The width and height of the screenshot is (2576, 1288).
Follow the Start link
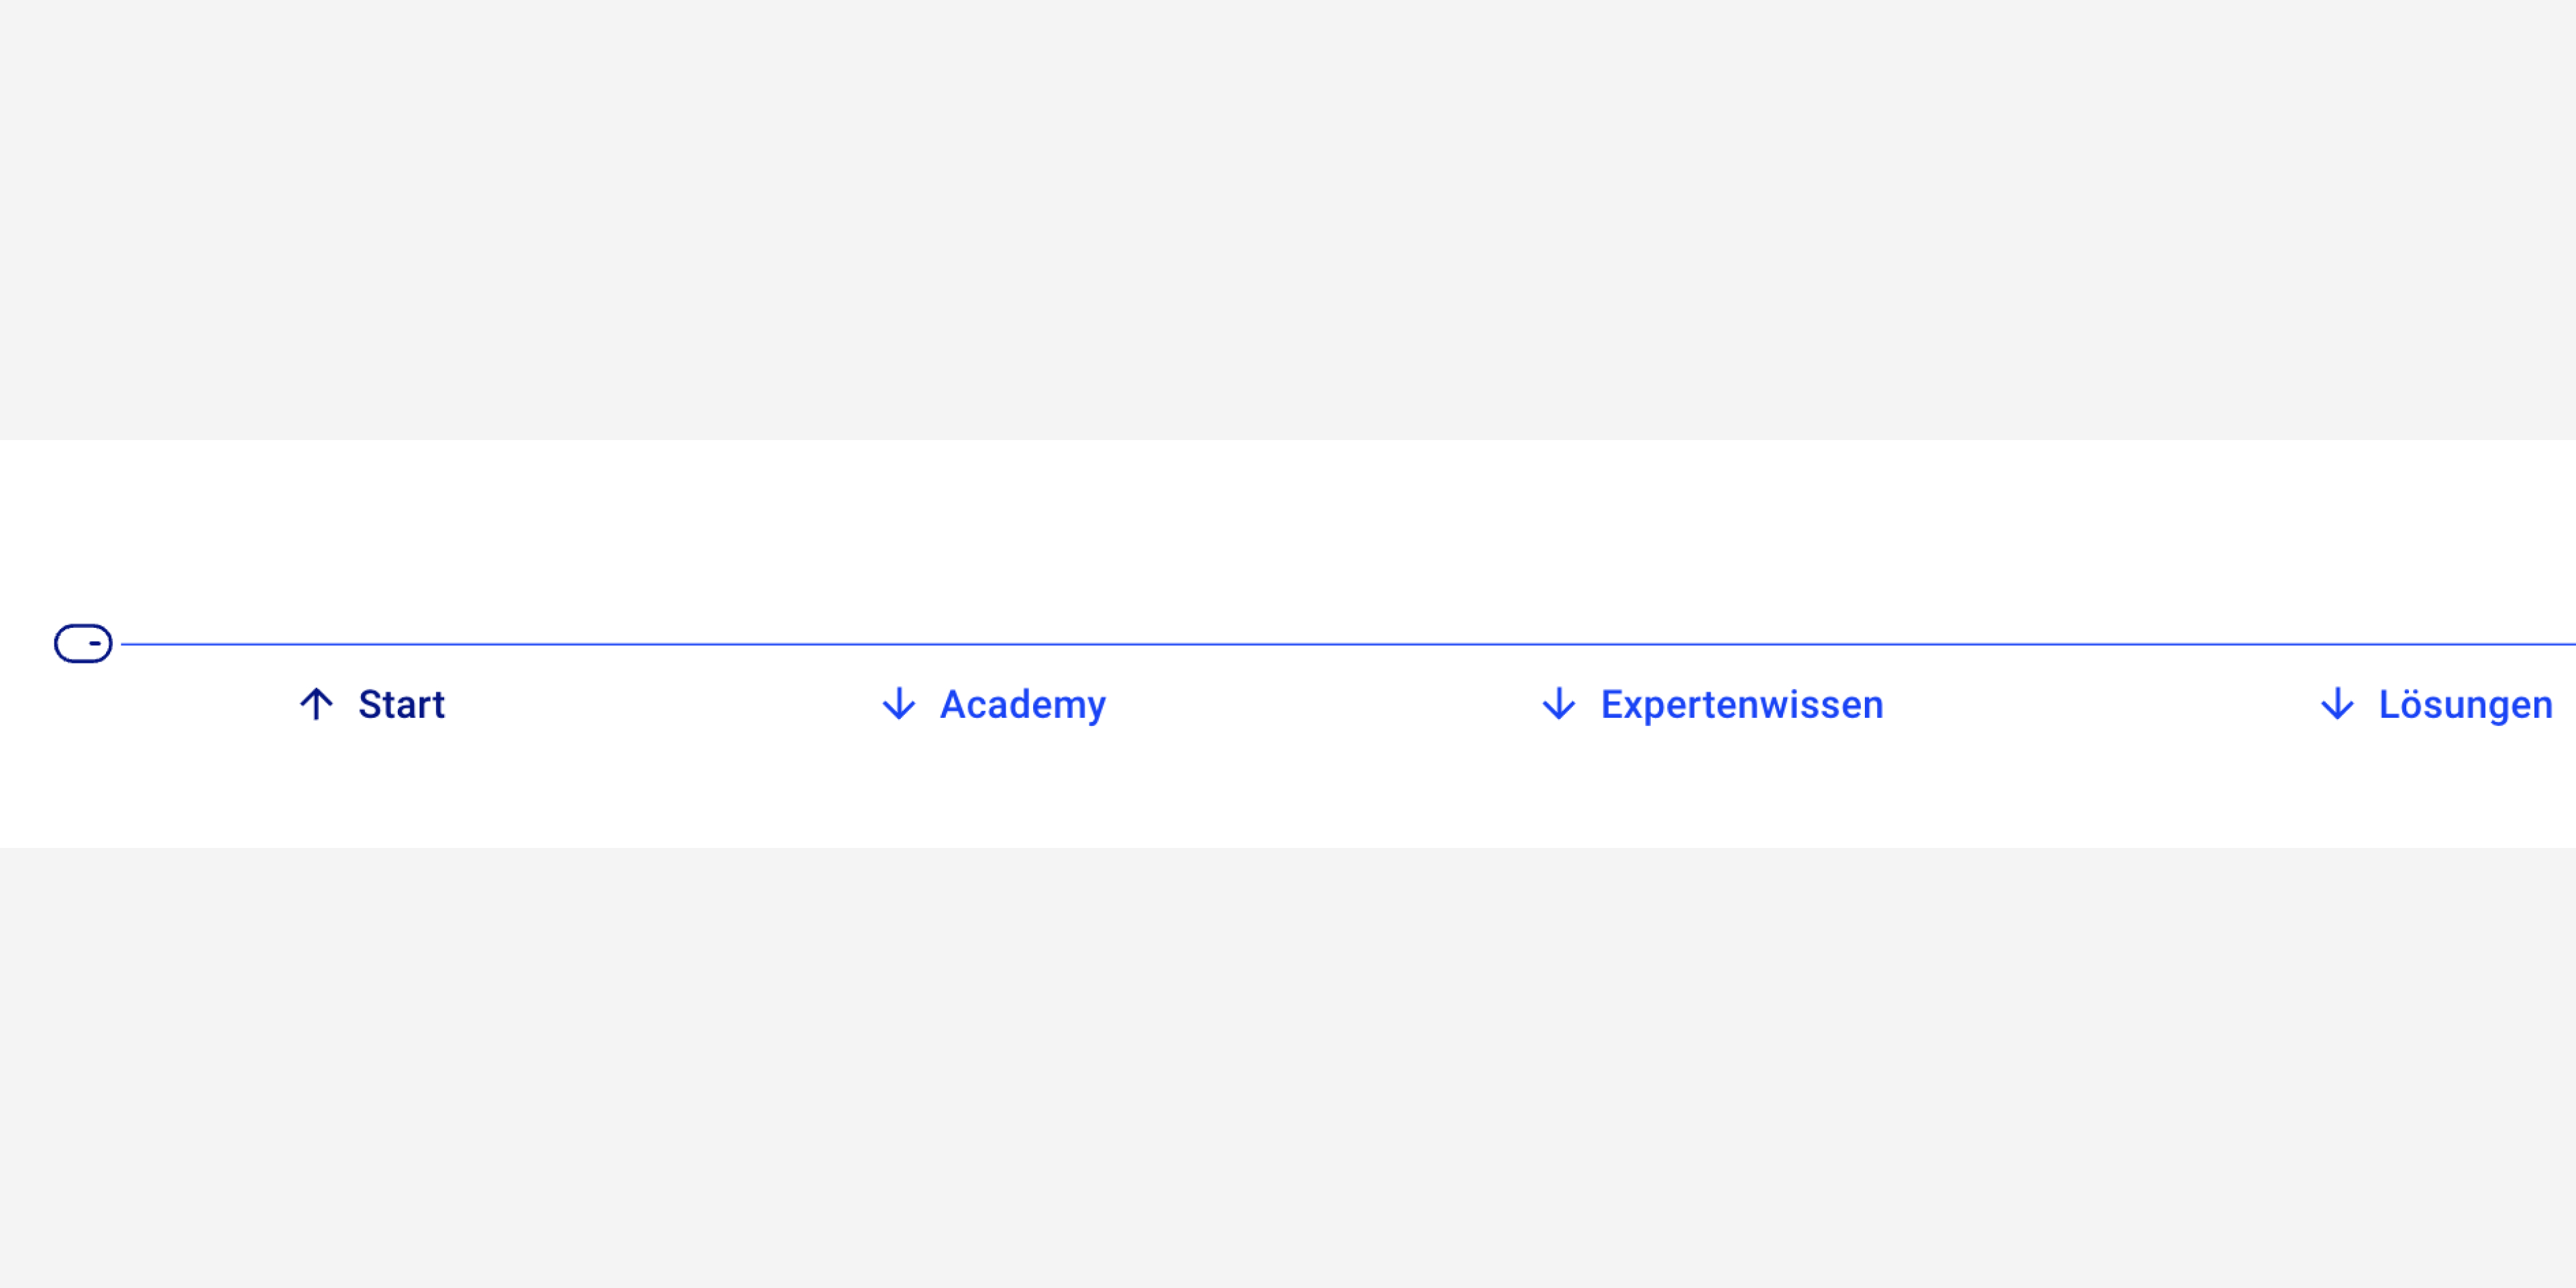tap(400, 705)
